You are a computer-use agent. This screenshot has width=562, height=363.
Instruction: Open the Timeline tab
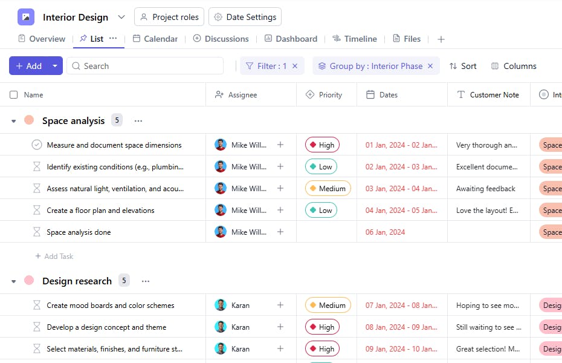tap(355, 39)
